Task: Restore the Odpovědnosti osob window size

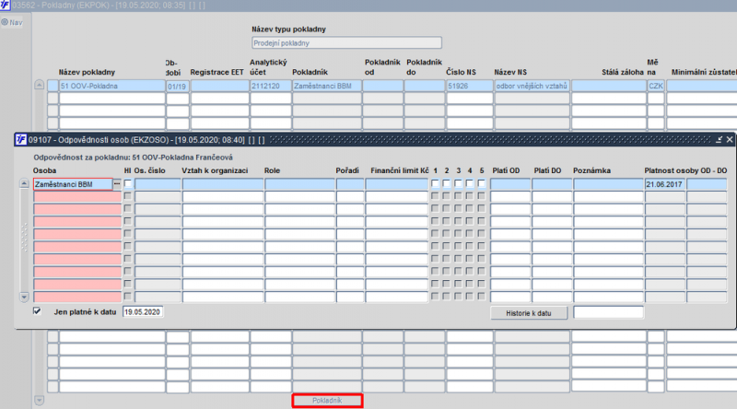Action: (x=719, y=140)
